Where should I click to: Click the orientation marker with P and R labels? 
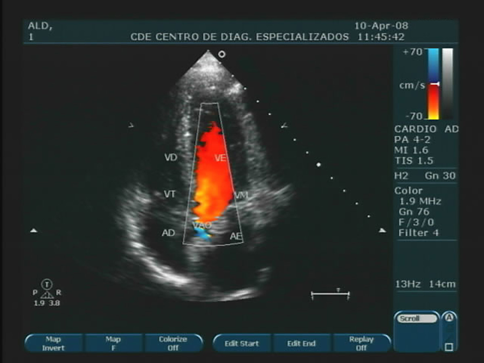(x=46, y=293)
